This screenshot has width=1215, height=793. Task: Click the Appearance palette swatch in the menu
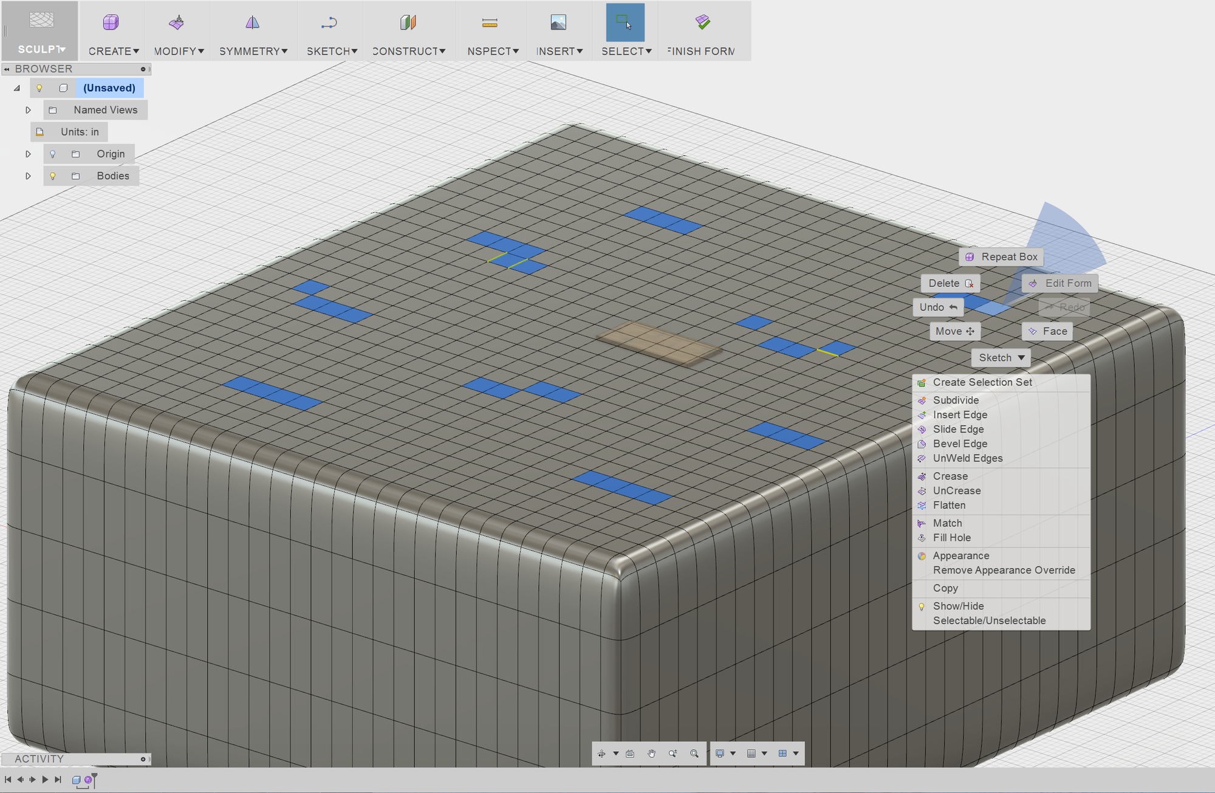point(922,555)
